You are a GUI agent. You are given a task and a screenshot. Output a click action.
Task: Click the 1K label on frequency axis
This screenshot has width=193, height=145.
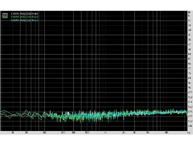(x=105, y=133)
